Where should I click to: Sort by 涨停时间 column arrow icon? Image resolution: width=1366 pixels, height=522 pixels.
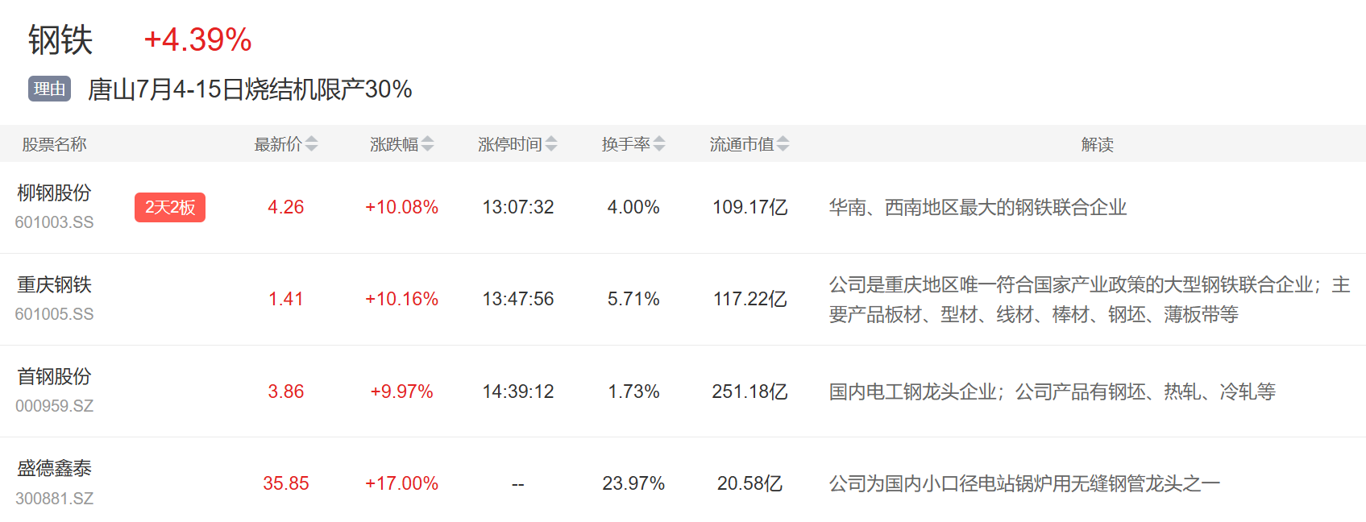pyautogui.click(x=551, y=144)
